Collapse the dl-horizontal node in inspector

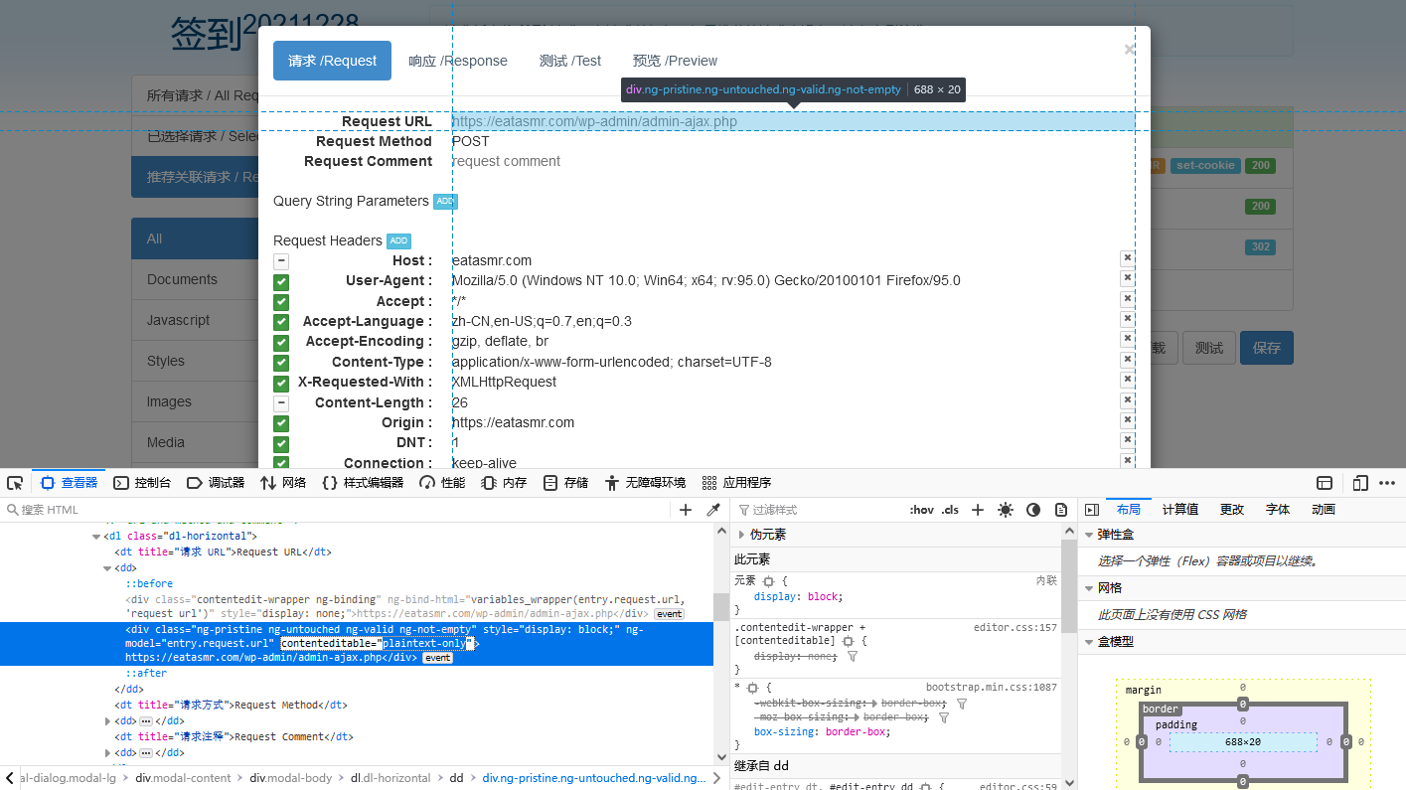(x=94, y=536)
